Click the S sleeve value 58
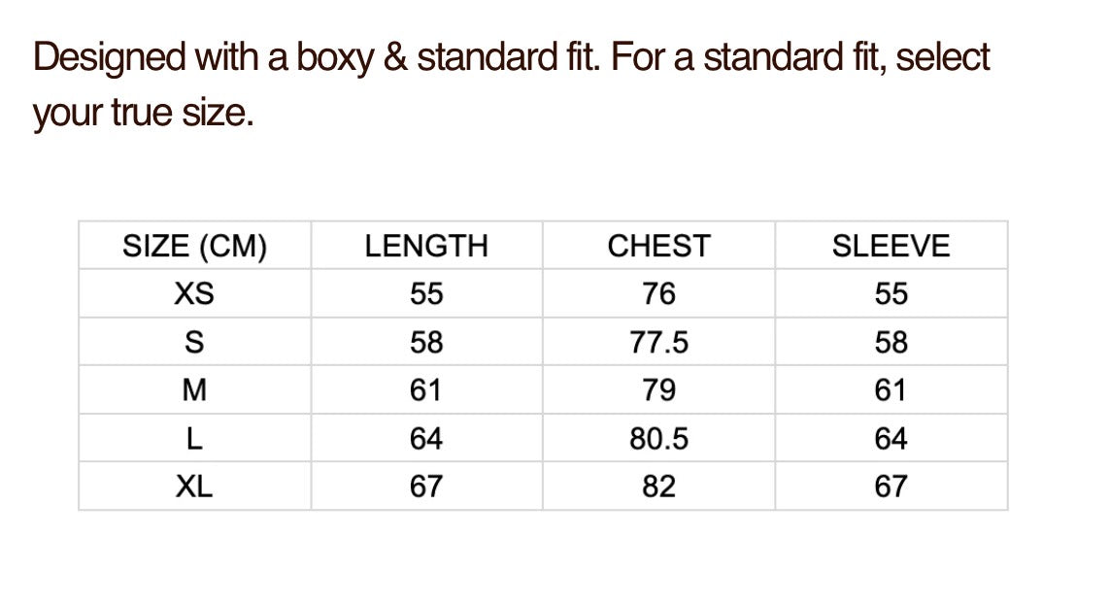This screenshot has width=1110, height=606. [x=891, y=342]
